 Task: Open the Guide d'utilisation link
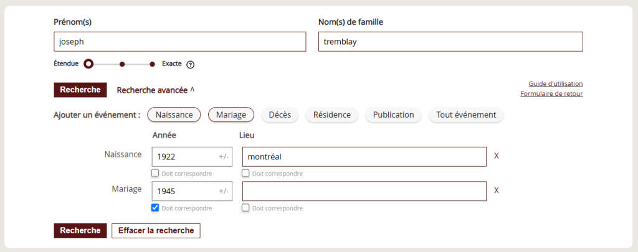556,84
